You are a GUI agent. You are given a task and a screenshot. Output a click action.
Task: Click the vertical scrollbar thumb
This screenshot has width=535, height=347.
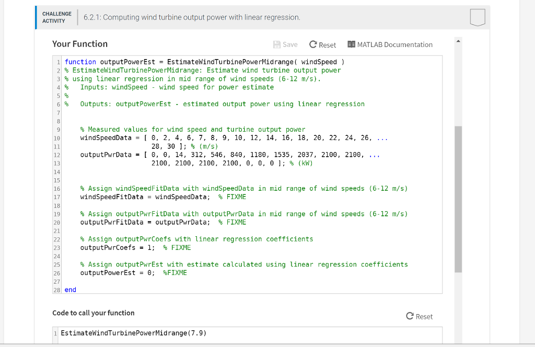click(458, 199)
